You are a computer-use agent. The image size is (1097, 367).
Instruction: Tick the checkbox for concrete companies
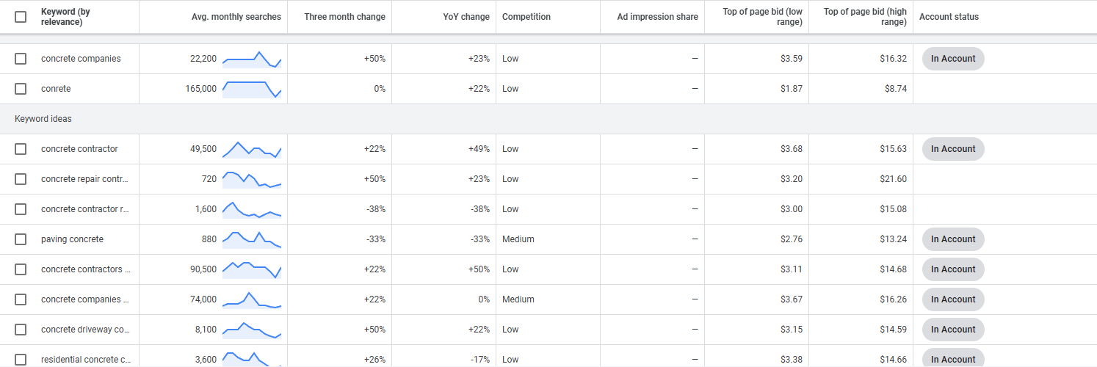pyautogui.click(x=21, y=59)
